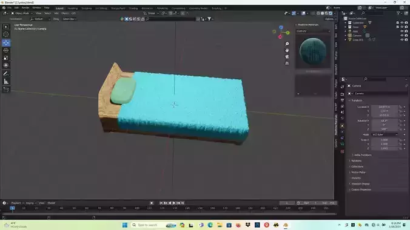Image resolution: width=410 pixels, height=230 pixels.
Task: Select the Select Box tool in left toolbar
Action: 6,27
